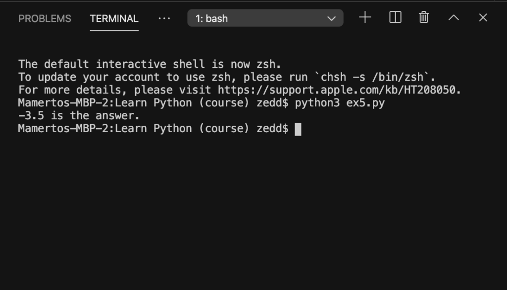This screenshot has width=507, height=290.
Task: Switch to the PROBLEMS tab
Action: tap(45, 19)
